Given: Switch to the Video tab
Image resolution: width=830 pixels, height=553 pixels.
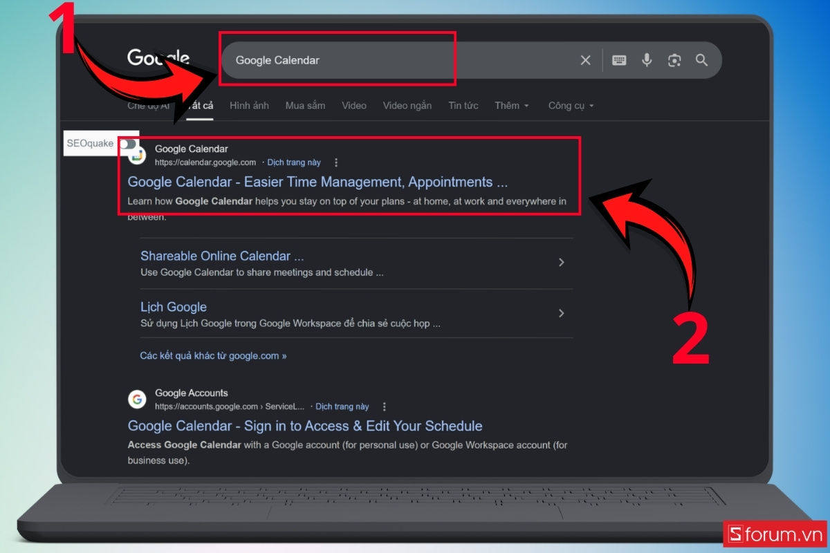Looking at the screenshot, I should coord(354,106).
